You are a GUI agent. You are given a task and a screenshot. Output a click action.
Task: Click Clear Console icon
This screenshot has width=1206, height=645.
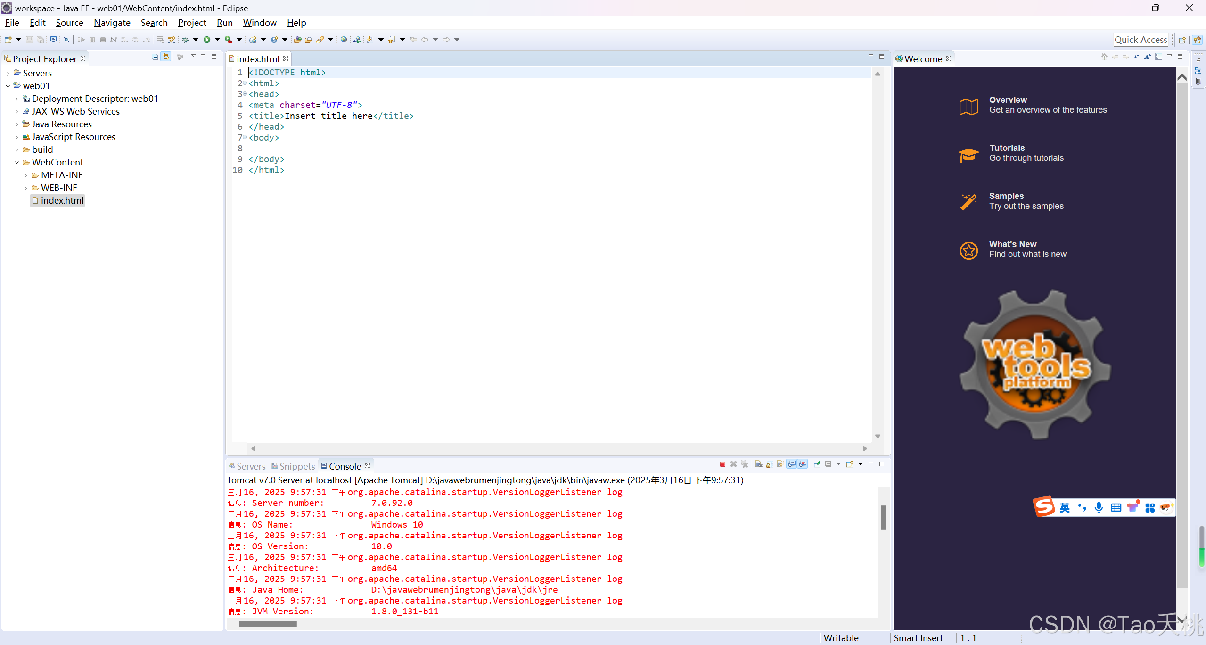(x=759, y=464)
